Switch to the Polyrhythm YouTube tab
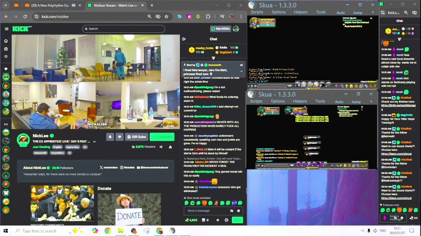Screen dimensions: 421x236 52,5
